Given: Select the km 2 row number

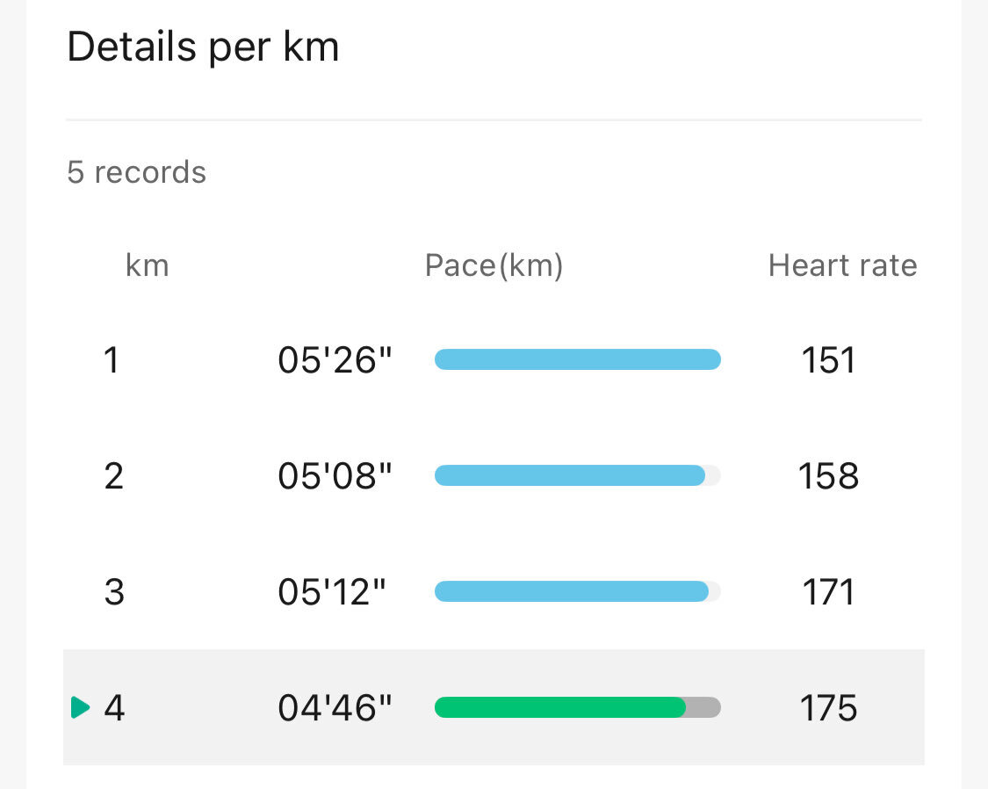Looking at the screenshot, I should 113,476.
